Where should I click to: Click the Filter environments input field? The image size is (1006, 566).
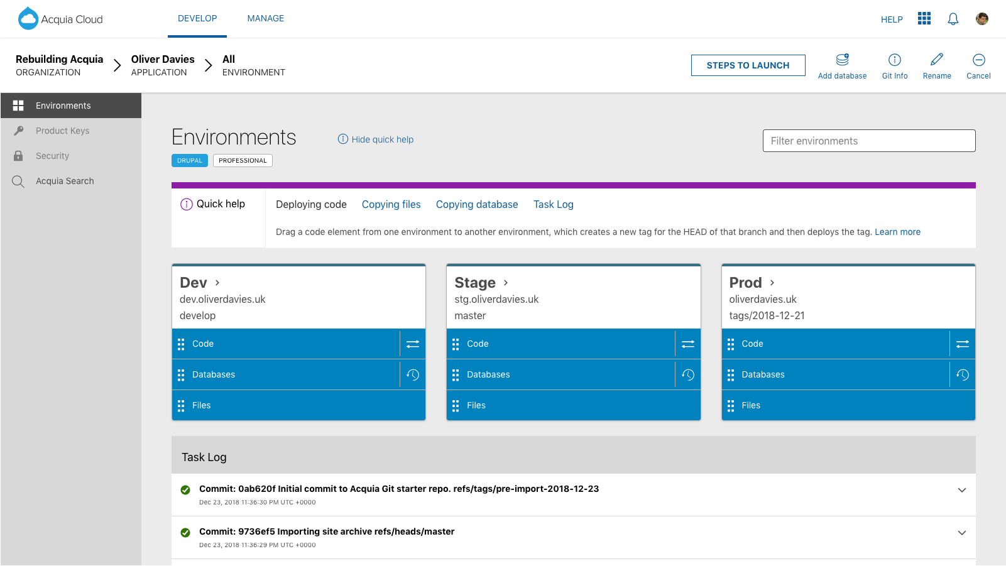click(868, 141)
